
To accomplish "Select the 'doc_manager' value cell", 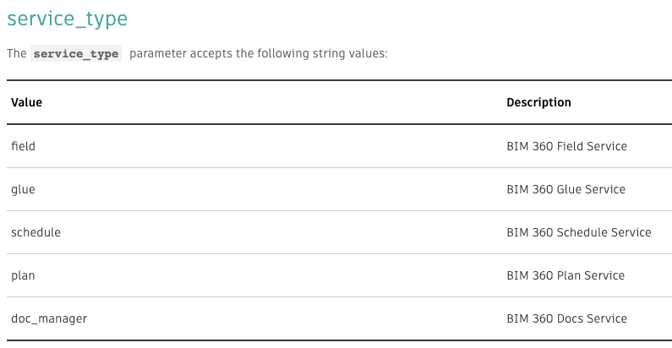I will (x=49, y=318).
